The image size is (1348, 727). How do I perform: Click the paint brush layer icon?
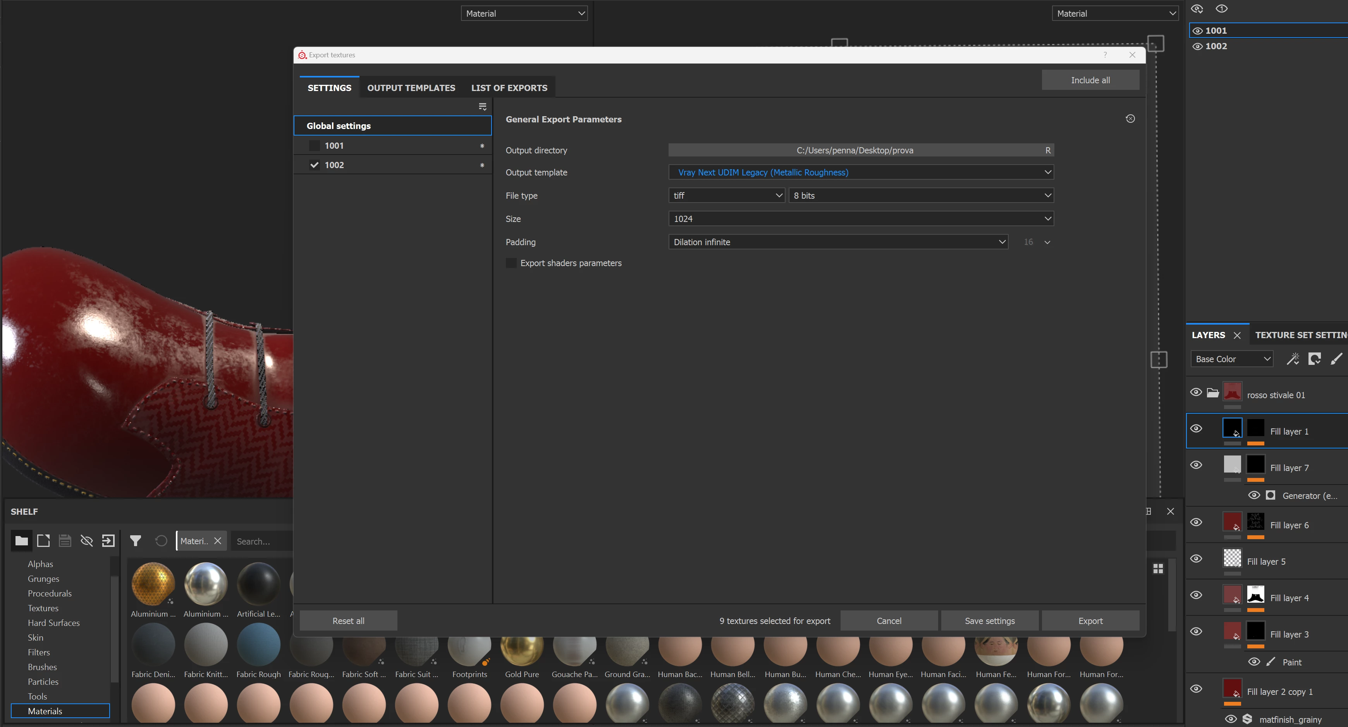tap(1336, 359)
